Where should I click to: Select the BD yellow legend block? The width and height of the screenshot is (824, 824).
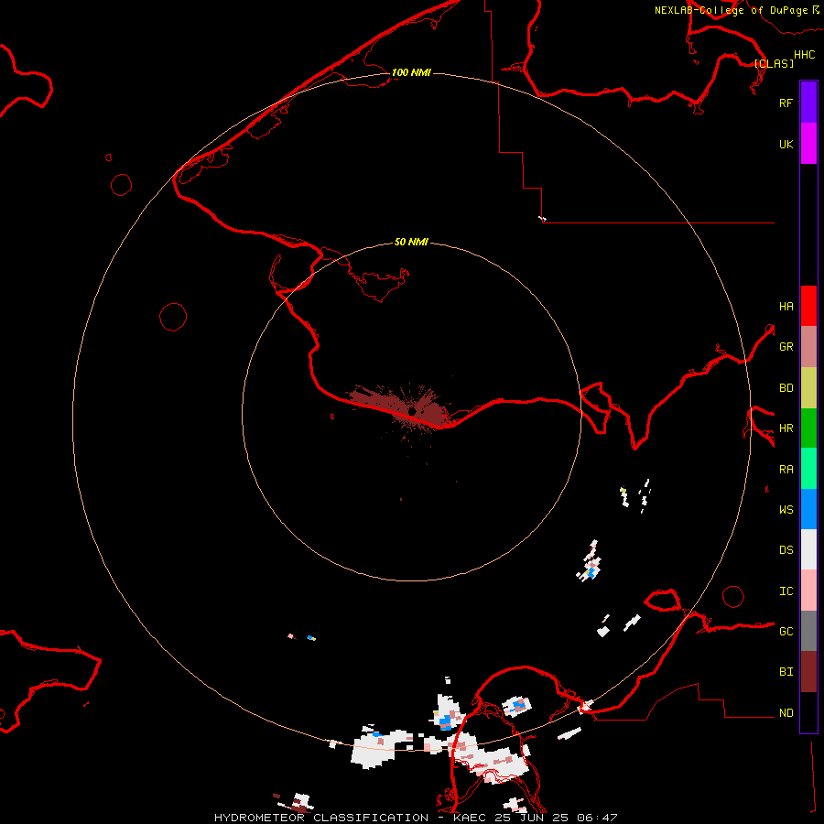[x=808, y=388]
